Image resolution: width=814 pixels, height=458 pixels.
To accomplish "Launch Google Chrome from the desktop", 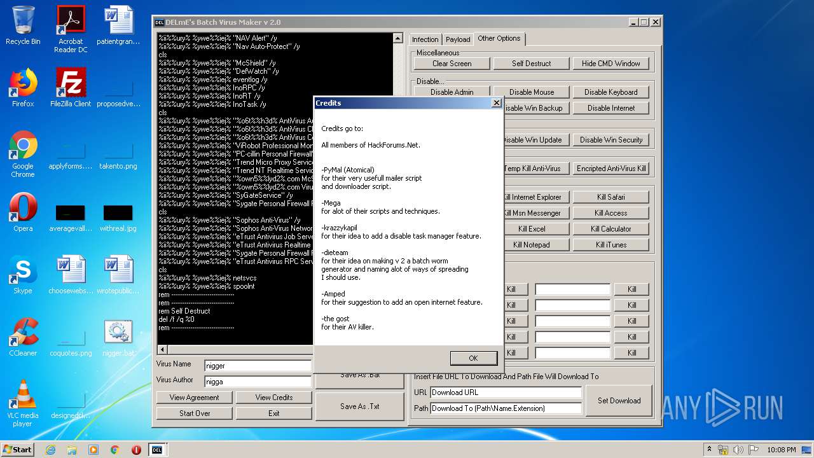I will pyautogui.click(x=23, y=154).
